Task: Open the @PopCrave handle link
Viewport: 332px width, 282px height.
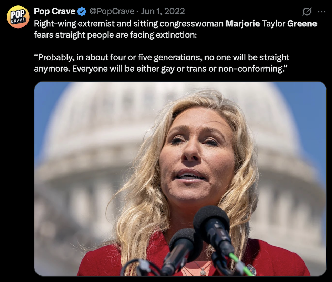Action: point(112,11)
